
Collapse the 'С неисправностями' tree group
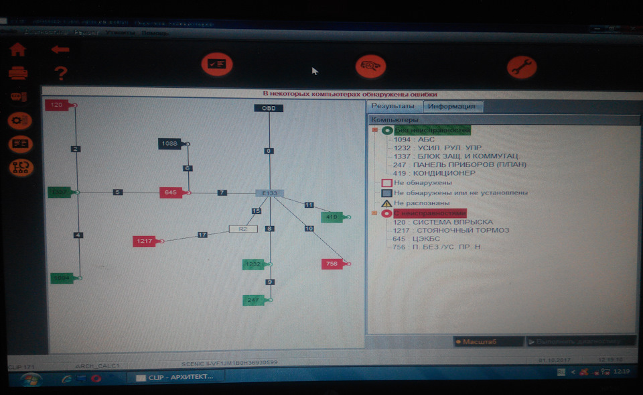click(x=374, y=213)
